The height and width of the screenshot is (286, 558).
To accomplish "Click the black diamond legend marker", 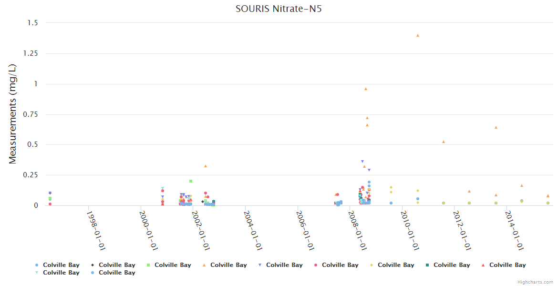I will click(93, 265).
